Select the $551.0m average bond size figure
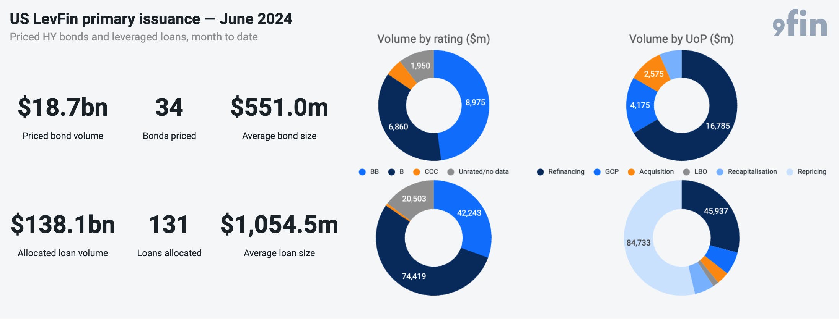The image size is (839, 320). pos(279,107)
